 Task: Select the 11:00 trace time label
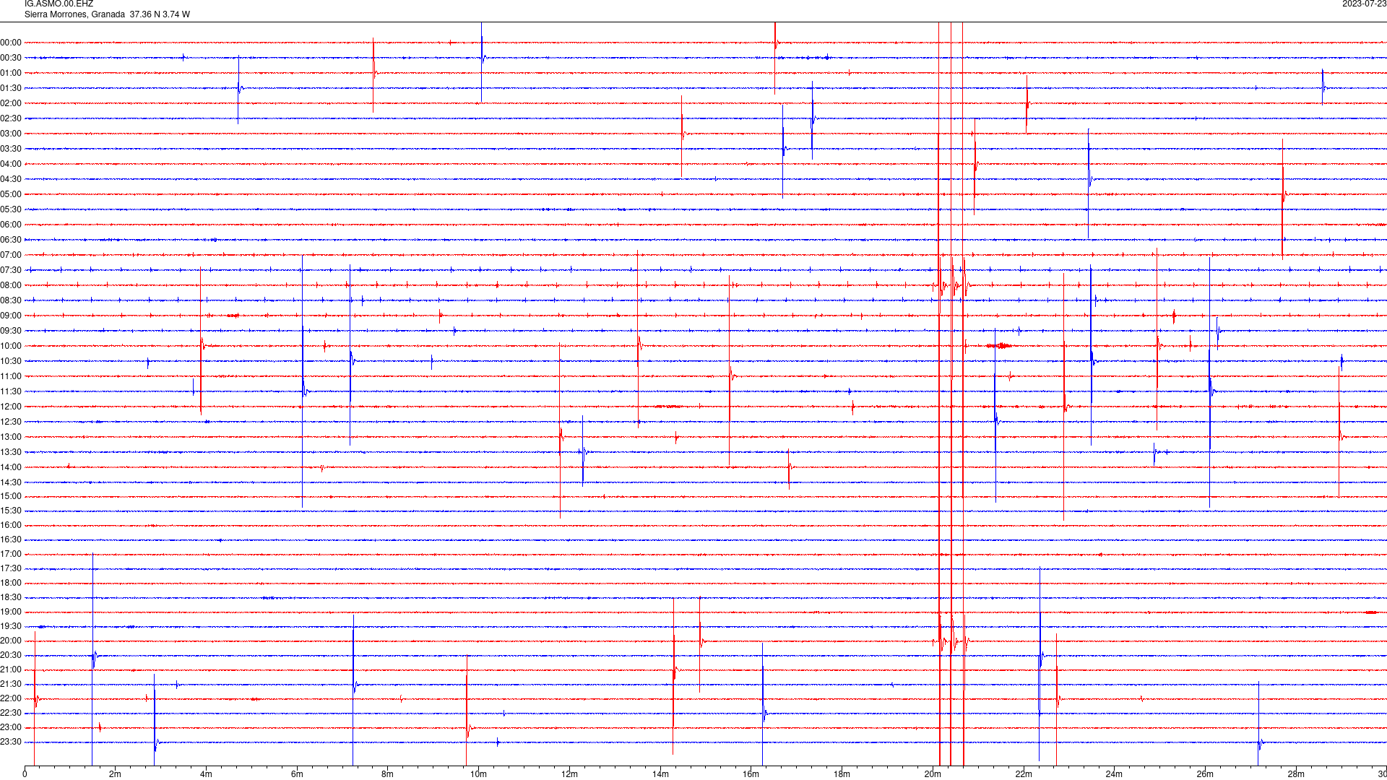click(x=11, y=376)
